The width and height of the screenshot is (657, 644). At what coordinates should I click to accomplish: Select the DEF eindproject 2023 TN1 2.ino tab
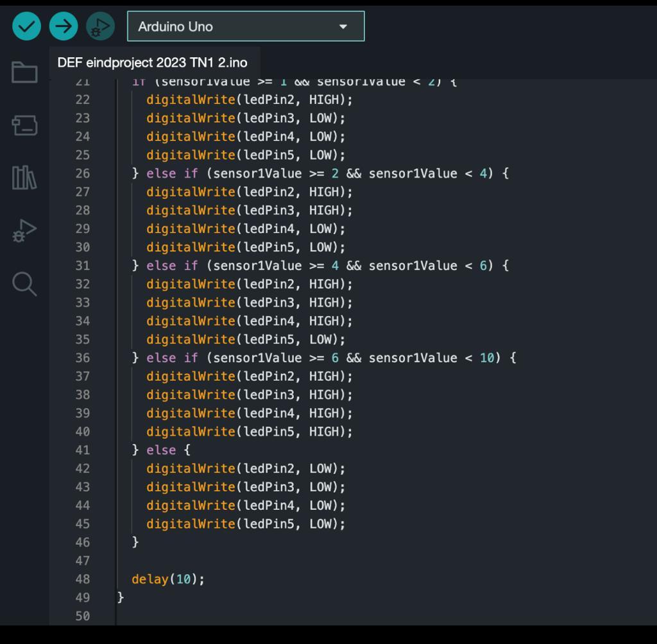[152, 63]
